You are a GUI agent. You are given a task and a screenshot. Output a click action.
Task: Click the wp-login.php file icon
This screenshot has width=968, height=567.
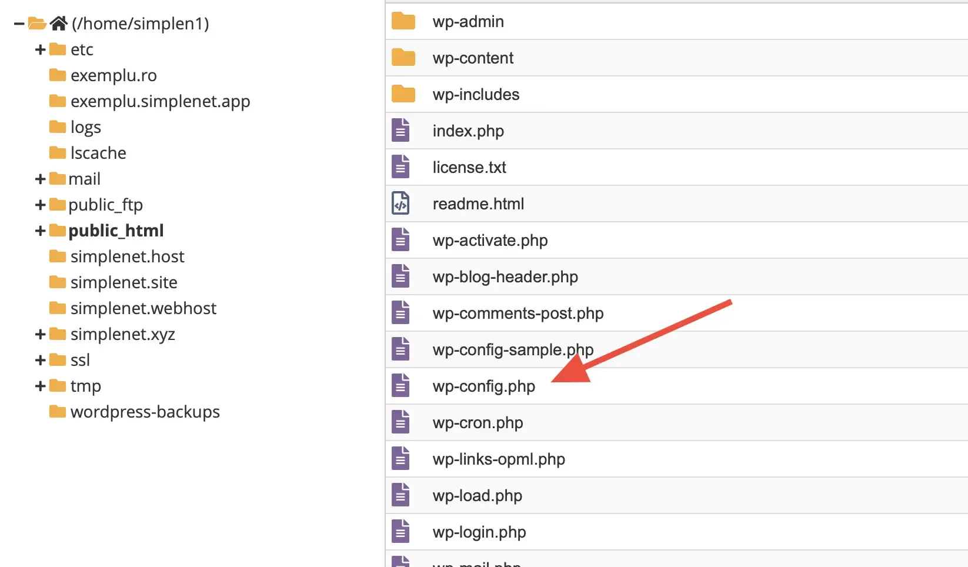(x=400, y=532)
